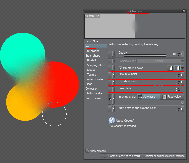Screen dimensions: 189x163
Task: Select the second Mix ground color mode icon
Action: 177,68
